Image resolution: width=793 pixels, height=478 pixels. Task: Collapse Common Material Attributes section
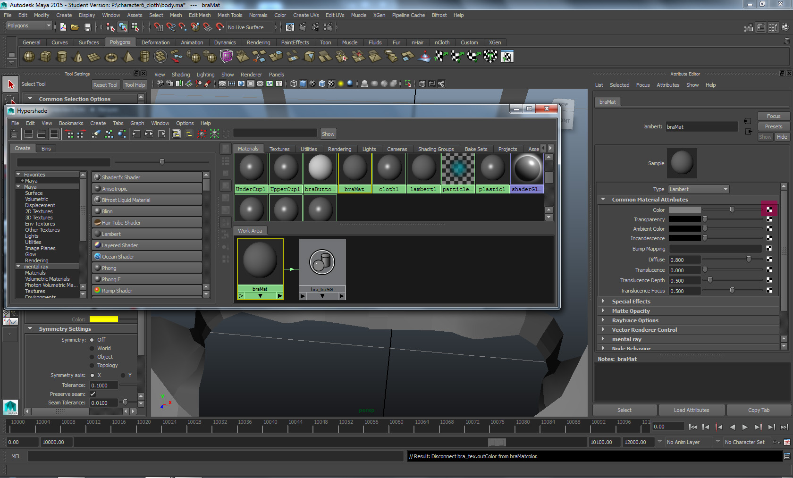click(603, 200)
